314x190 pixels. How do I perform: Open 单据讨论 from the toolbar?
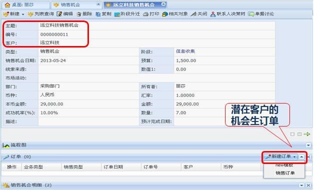coord(261,14)
